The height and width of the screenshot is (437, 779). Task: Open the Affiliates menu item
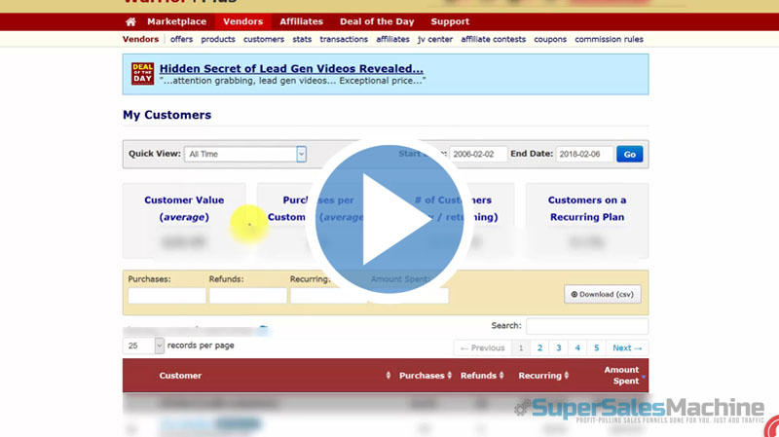(301, 21)
